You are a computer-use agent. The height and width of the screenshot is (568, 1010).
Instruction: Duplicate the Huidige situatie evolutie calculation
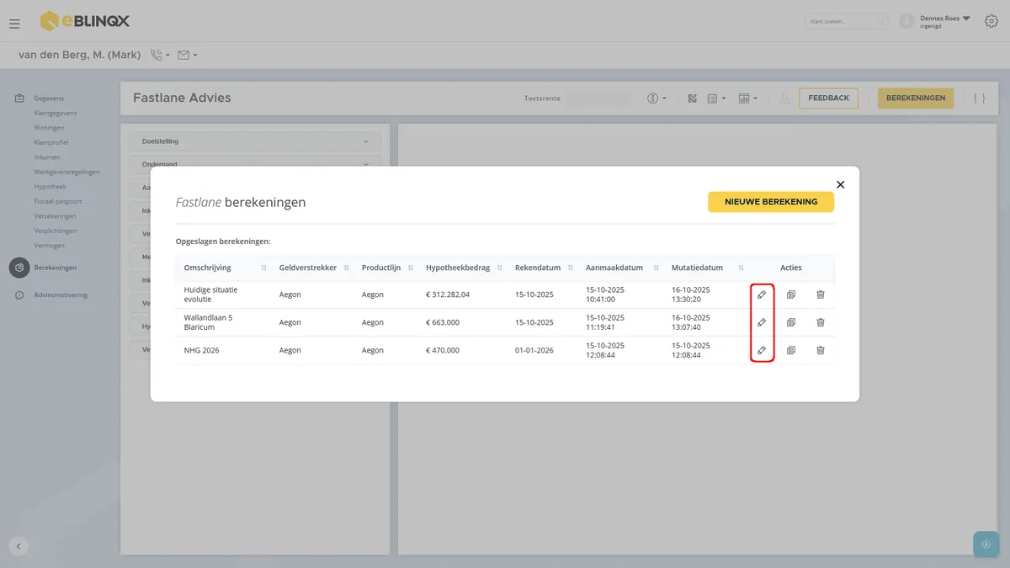(791, 295)
